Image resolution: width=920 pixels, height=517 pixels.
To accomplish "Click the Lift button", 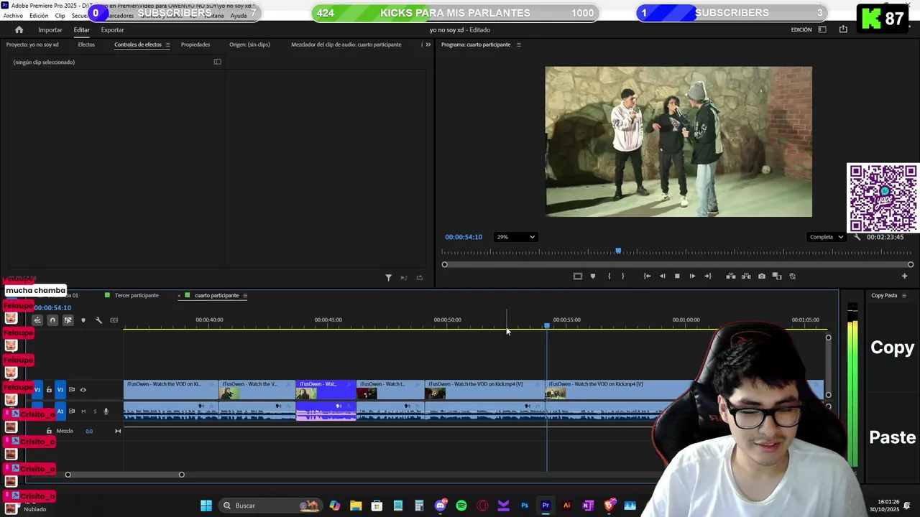I will (731, 276).
